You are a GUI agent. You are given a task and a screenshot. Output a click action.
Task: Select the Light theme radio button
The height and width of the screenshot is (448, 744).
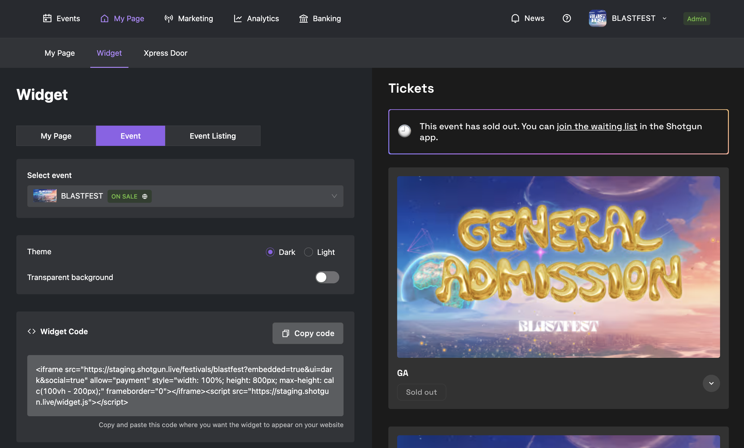tap(308, 252)
